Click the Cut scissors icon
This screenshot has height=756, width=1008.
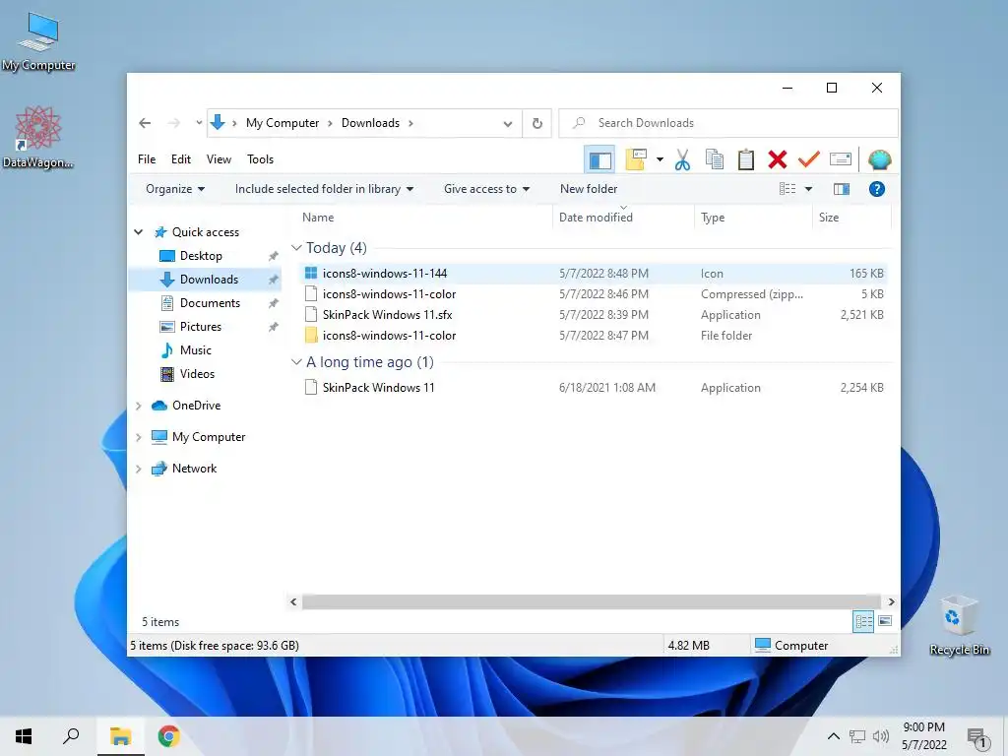click(x=683, y=159)
